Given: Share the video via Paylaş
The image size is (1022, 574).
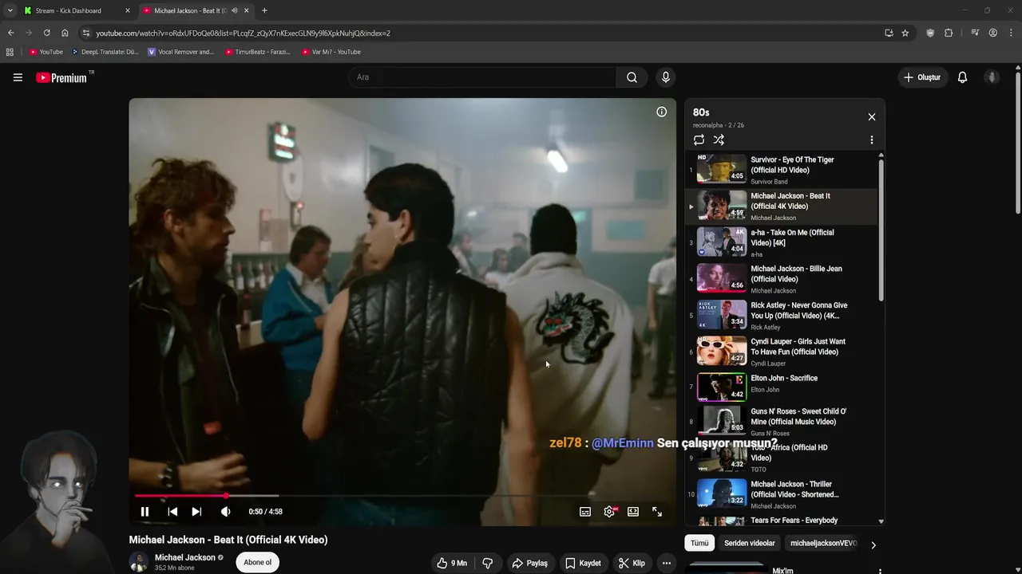Looking at the screenshot, I should (x=530, y=563).
